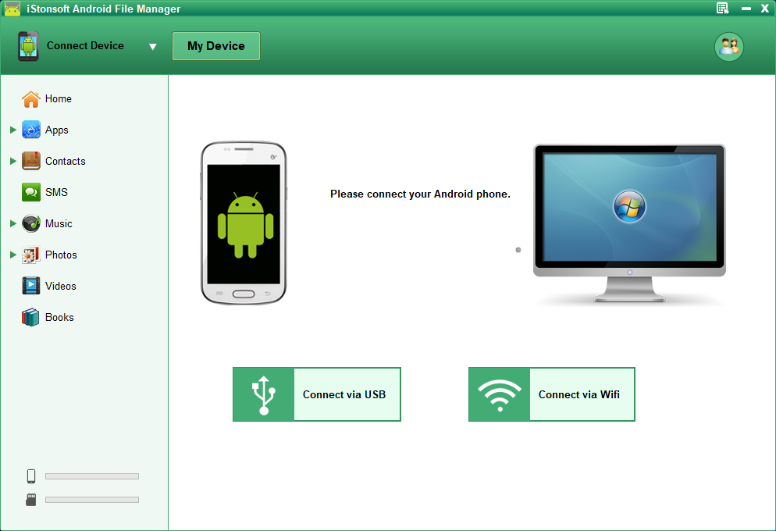Select SMS in the sidebar

point(56,193)
